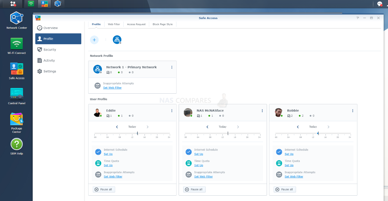Switch to the Profile tab
The image size is (388, 201).
click(x=96, y=24)
